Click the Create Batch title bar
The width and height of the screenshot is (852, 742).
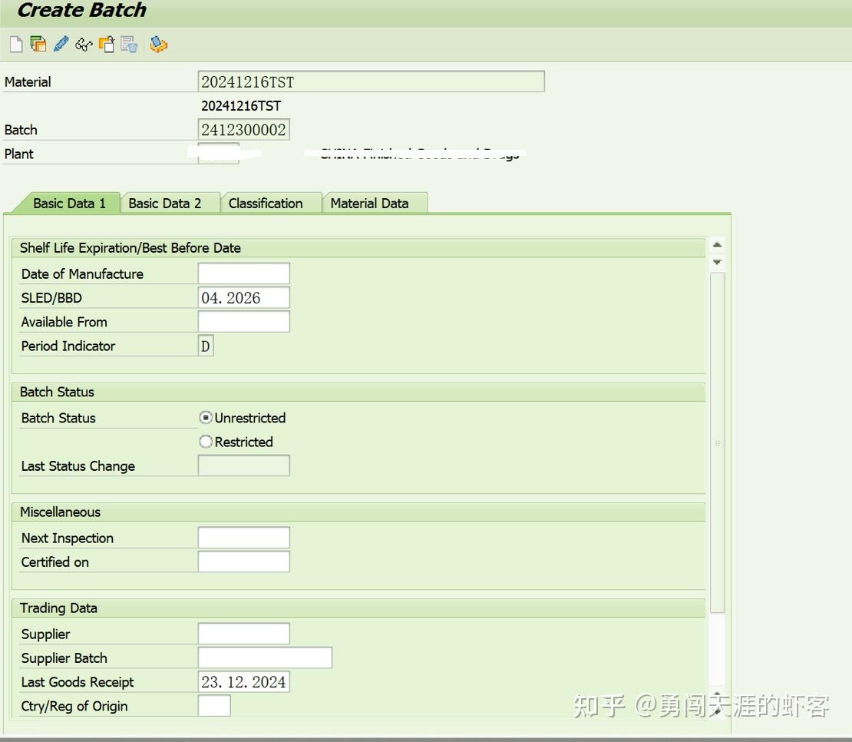click(81, 10)
